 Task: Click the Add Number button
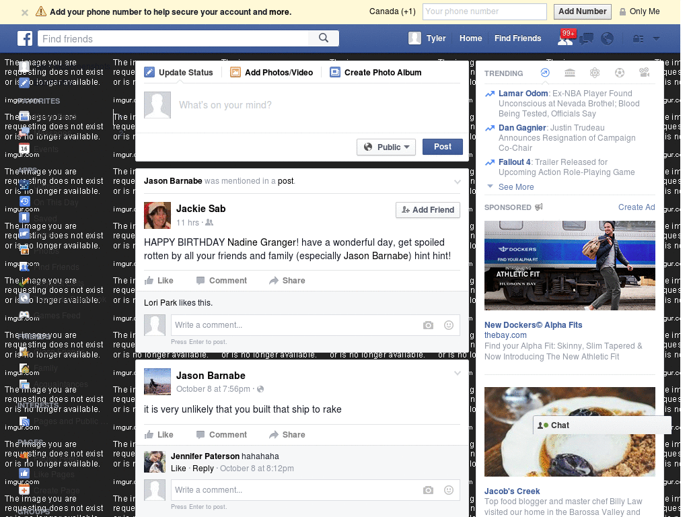(582, 11)
